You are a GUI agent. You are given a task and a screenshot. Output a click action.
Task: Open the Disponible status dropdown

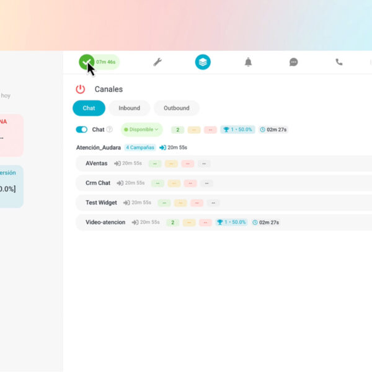coord(141,130)
